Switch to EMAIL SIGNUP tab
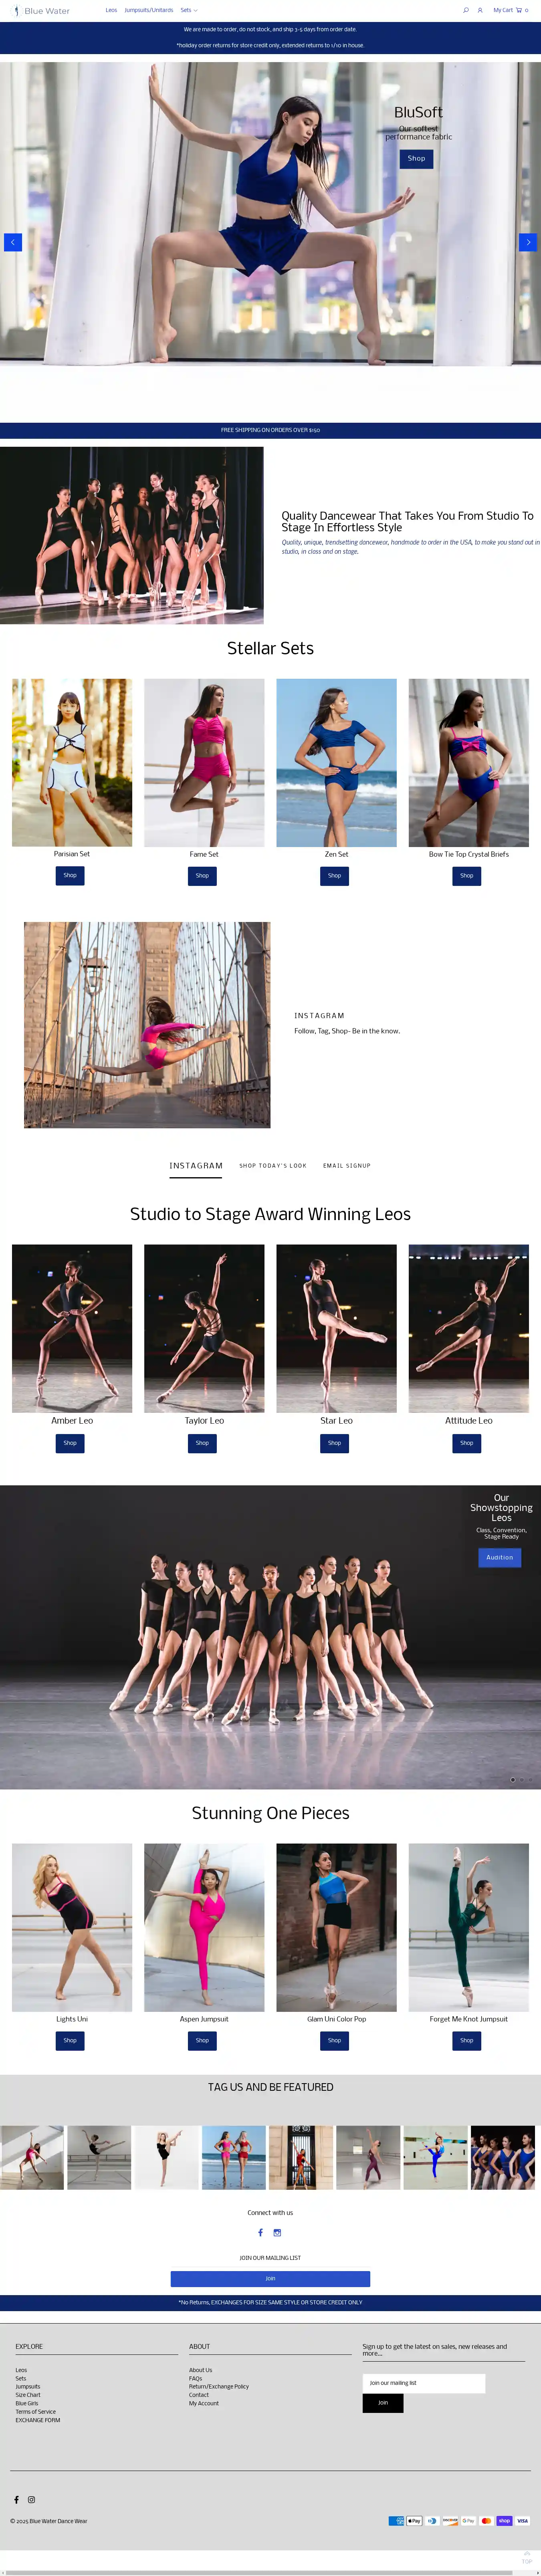This screenshot has height=2576, width=541. 347,1166
